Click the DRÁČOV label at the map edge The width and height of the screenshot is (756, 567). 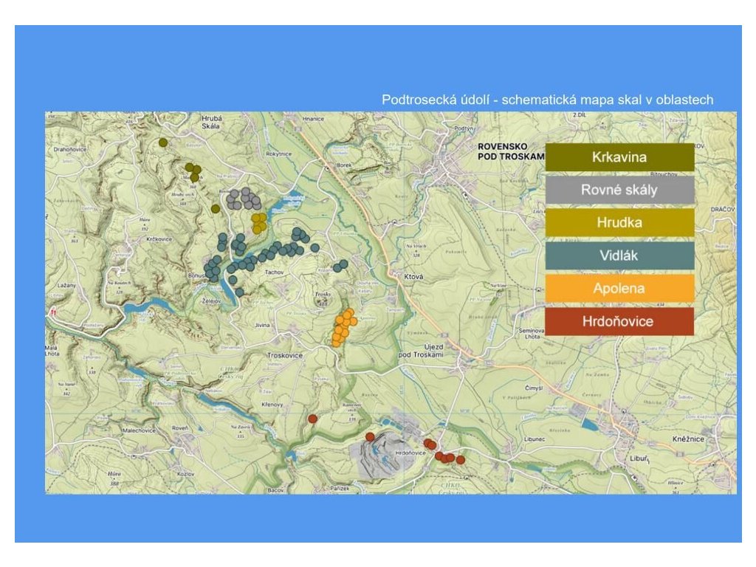point(723,209)
